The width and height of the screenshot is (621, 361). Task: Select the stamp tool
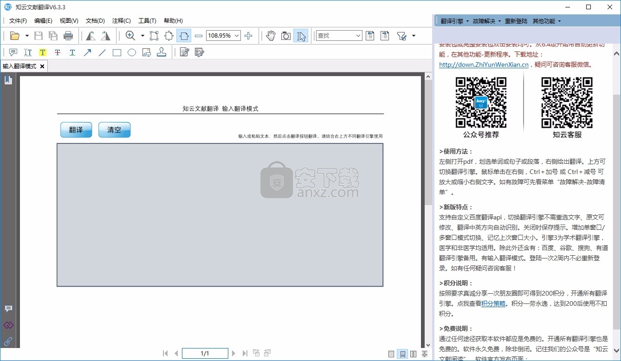pos(162,52)
